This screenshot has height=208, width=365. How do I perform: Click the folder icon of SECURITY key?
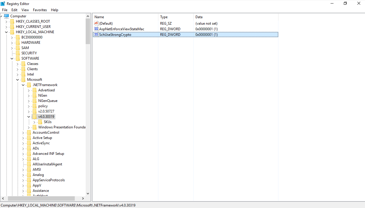pyautogui.click(x=18, y=53)
